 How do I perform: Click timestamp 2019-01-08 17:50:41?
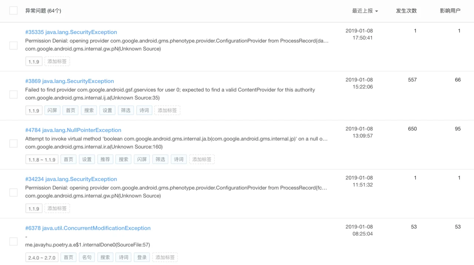pos(359,34)
